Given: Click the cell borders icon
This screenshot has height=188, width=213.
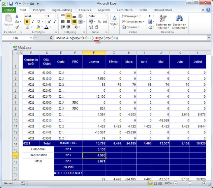Looking at the screenshot, I should (x=27, y=27).
